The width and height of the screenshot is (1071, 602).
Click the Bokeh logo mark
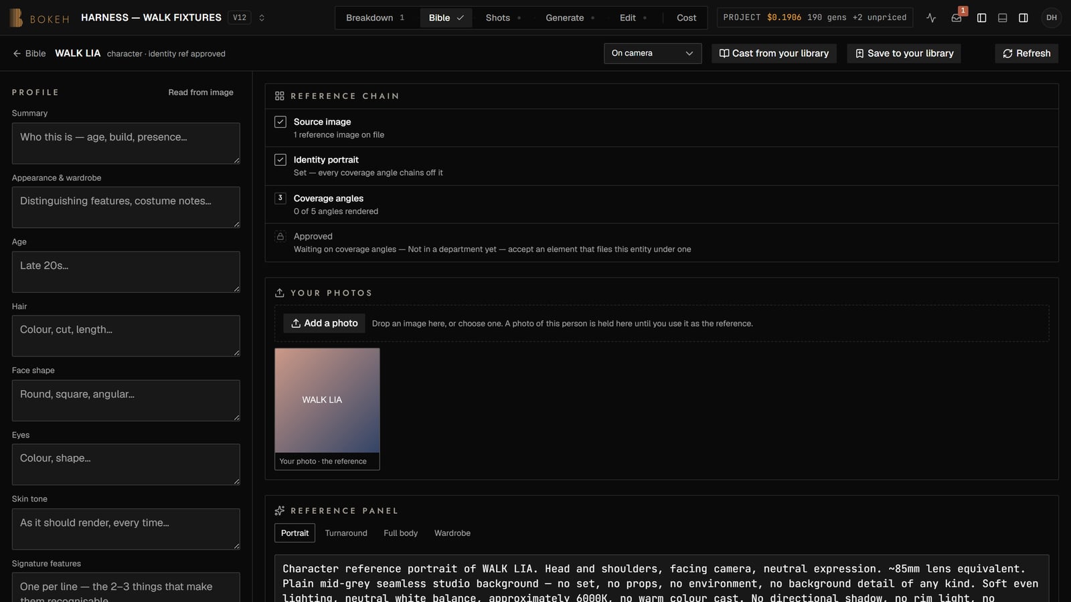(x=16, y=18)
